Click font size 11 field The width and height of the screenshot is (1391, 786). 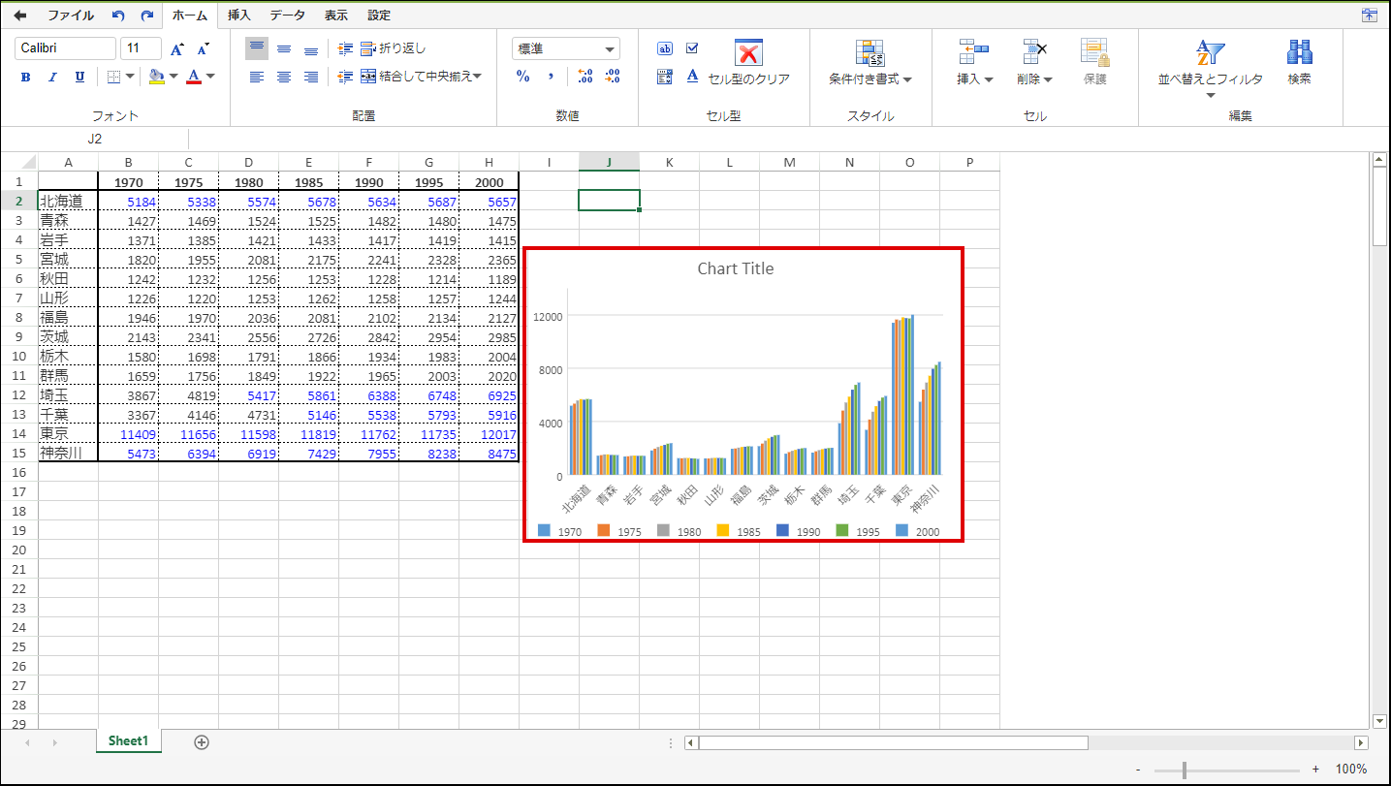[142, 48]
